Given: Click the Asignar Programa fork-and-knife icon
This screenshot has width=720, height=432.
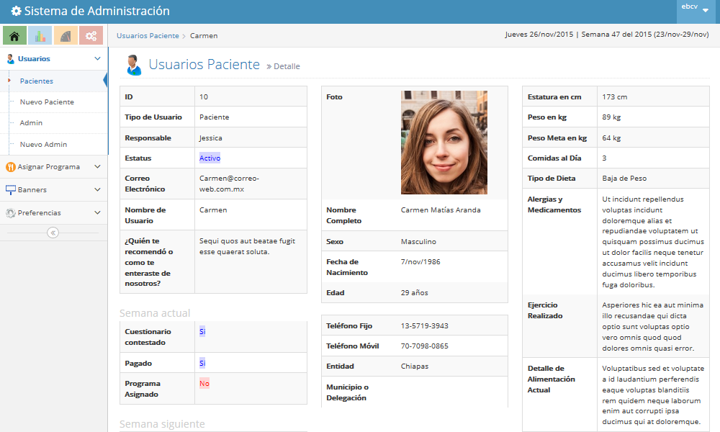Looking at the screenshot, I should (10, 166).
